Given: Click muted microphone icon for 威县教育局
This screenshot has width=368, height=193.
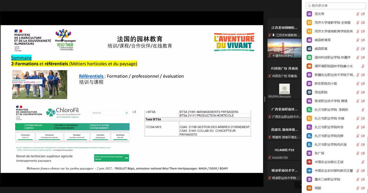Looking at the screenshot, I should pyautogui.click(x=358, y=40).
